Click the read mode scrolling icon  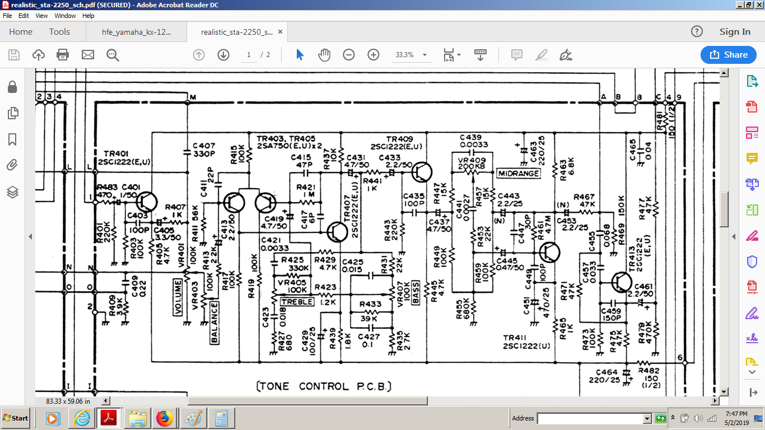point(481,55)
